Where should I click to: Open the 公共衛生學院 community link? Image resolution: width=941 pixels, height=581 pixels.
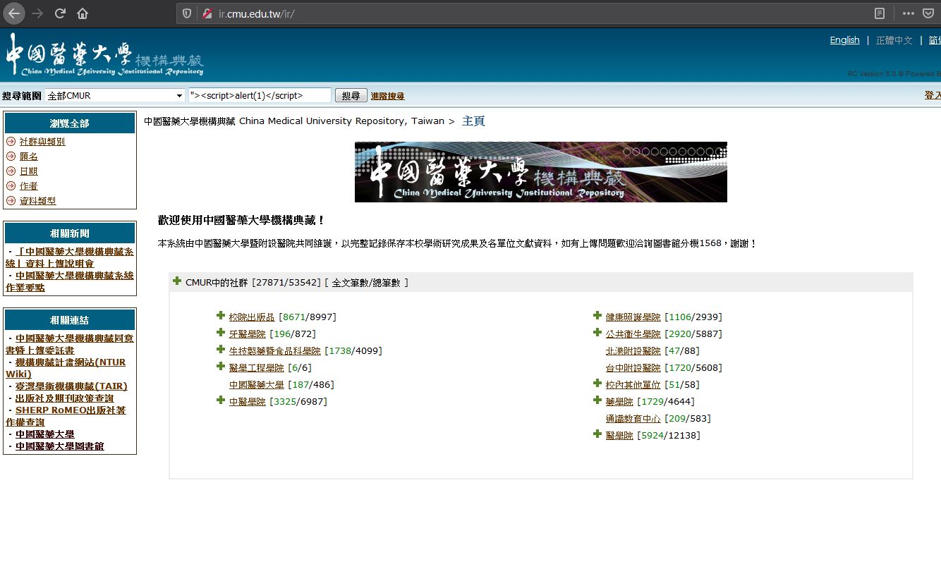(633, 334)
